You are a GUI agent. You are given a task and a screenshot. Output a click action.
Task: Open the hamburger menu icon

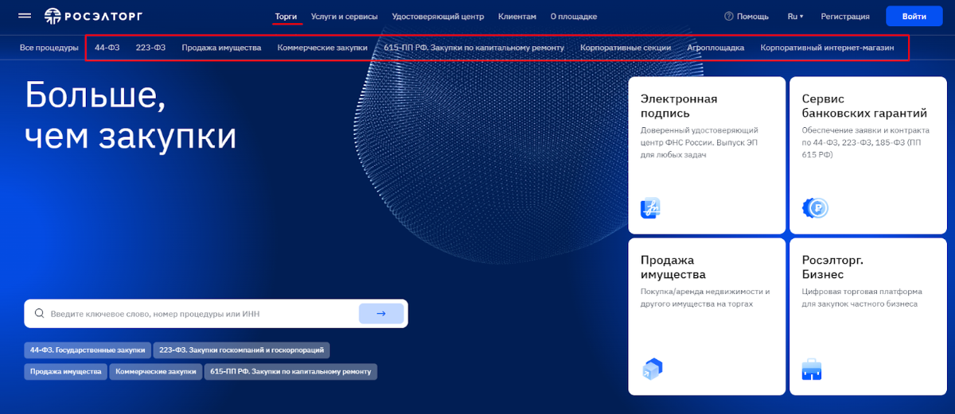(25, 16)
